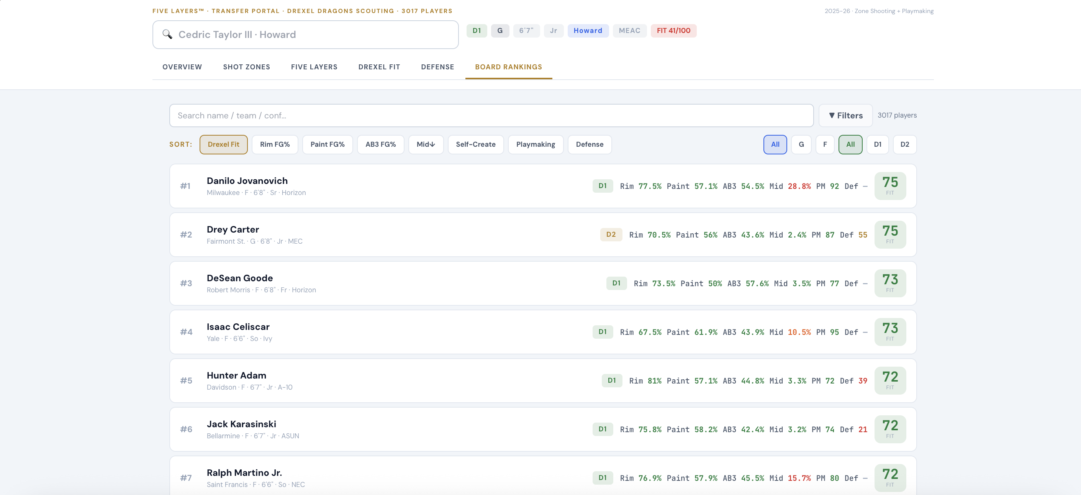Select the green All division filter
The image size is (1081, 495).
click(x=850, y=144)
